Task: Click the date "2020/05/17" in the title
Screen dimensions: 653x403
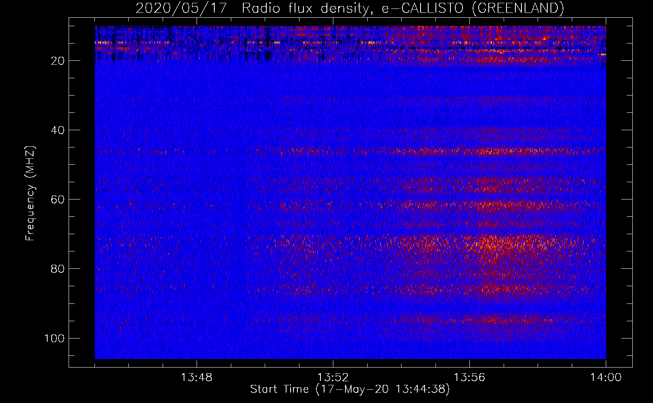Action: point(181,8)
